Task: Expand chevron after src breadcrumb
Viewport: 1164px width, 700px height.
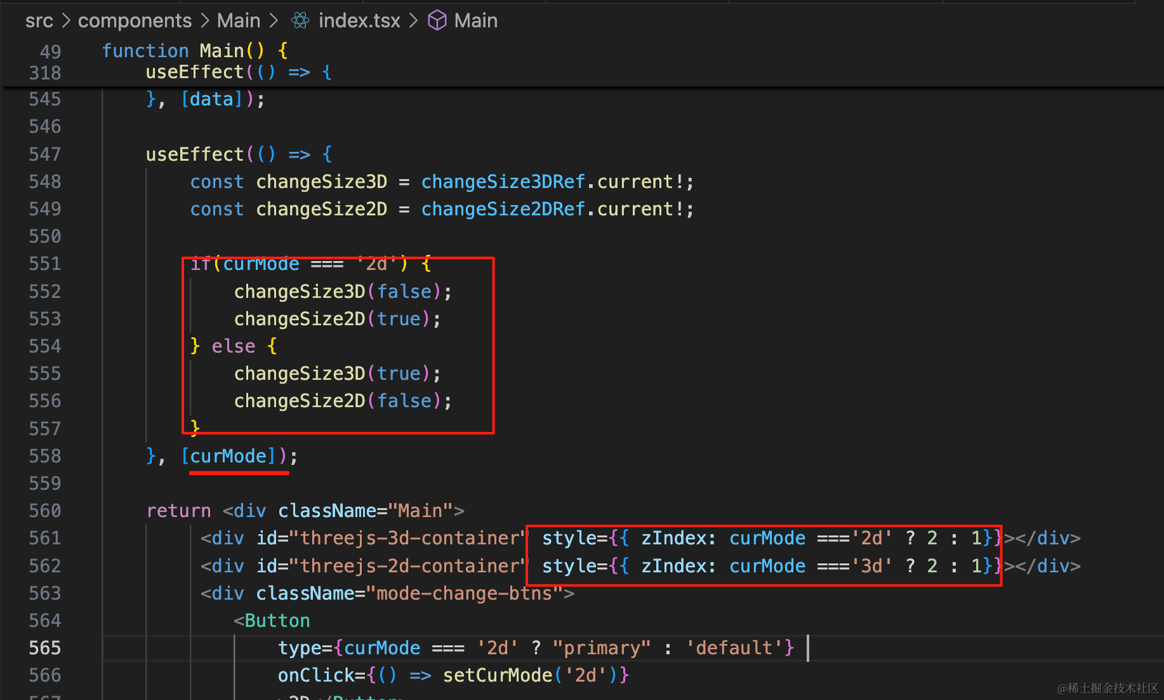Action: [x=66, y=21]
